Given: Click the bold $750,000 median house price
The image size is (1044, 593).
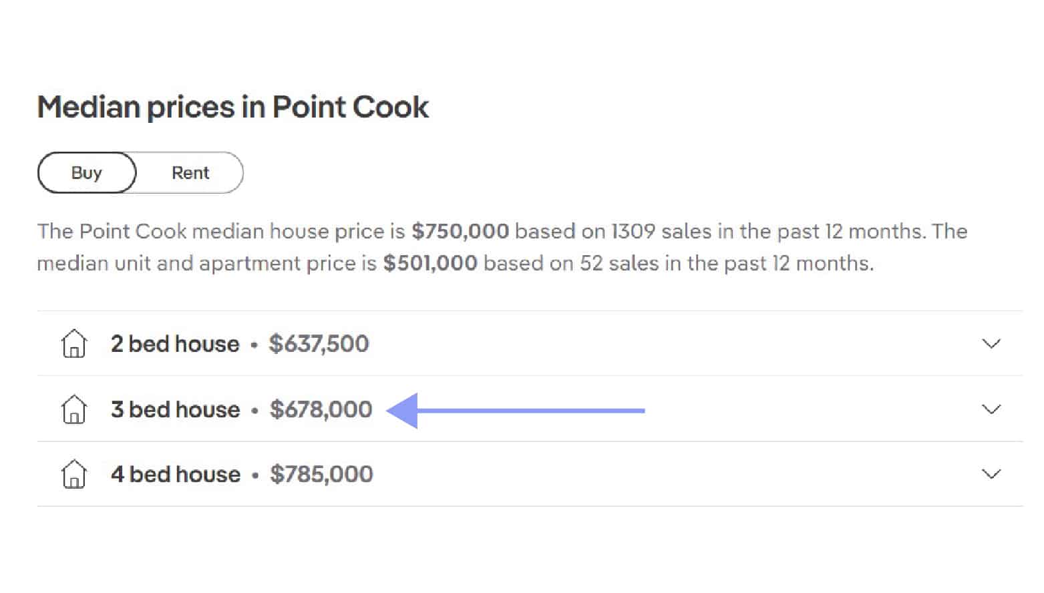Looking at the screenshot, I should point(460,231).
